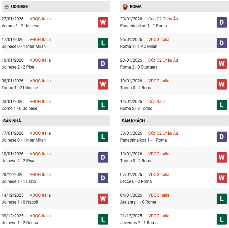This screenshot has height=228, width=229.
Task: Click the W badge for Verona vs Udinese
Action: click(x=103, y=22)
